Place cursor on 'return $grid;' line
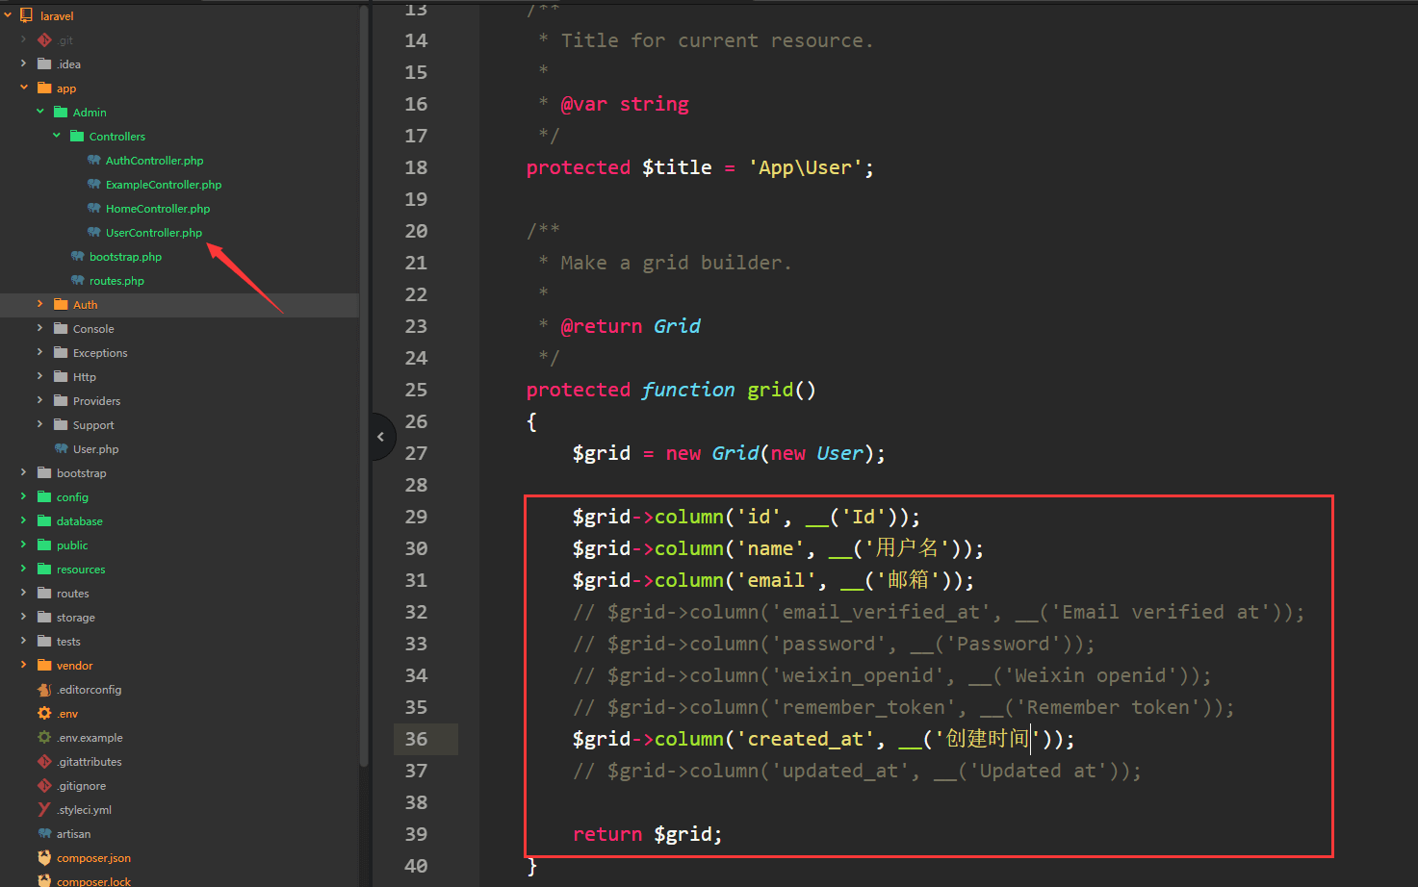This screenshot has width=1418, height=887. [647, 834]
